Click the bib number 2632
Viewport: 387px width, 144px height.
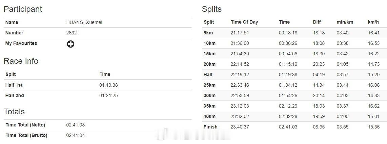pyautogui.click(x=71, y=33)
